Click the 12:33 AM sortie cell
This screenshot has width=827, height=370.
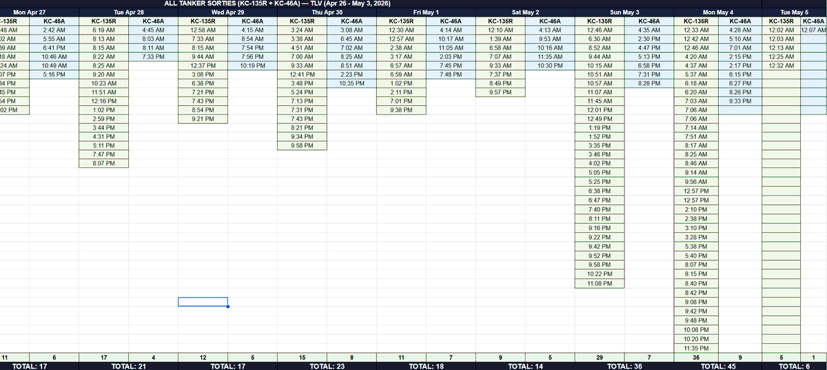(x=696, y=30)
